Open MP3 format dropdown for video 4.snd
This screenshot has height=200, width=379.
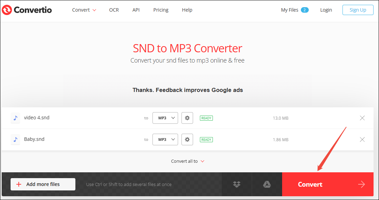pyautogui.click(x=165, y=118)
